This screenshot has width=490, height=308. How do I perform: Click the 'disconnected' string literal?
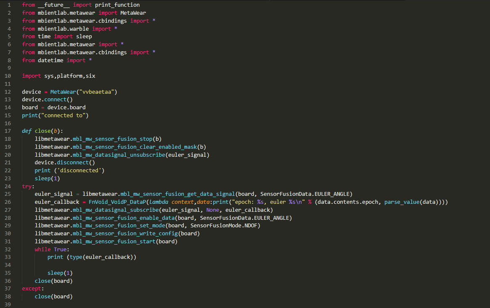tap(82, 171)
